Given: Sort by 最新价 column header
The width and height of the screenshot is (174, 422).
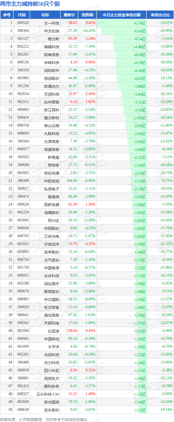Looking at the screenshot, I should (x=69, y=15).
